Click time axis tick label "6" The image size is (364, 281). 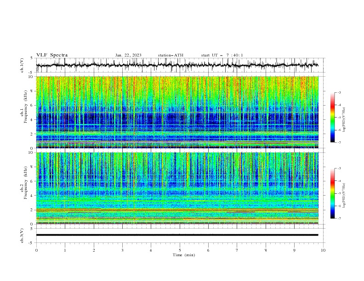[208, 250]
